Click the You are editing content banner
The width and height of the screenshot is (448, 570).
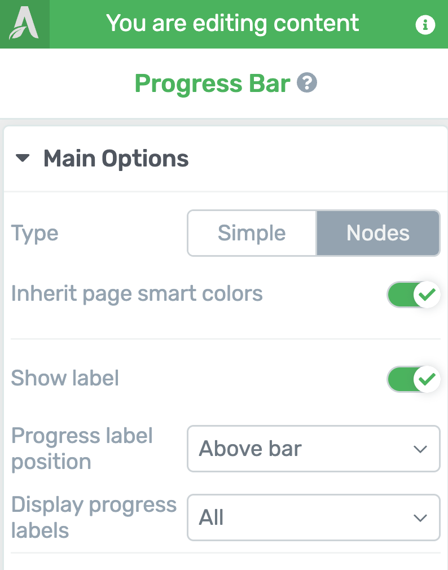(232, 24)
